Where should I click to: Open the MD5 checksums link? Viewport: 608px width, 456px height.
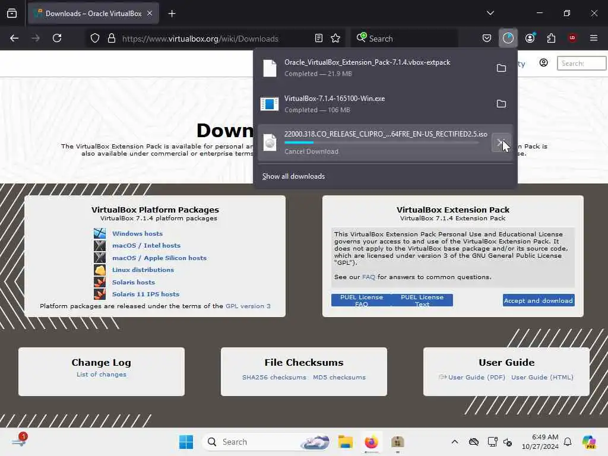[x=339, y=377]
